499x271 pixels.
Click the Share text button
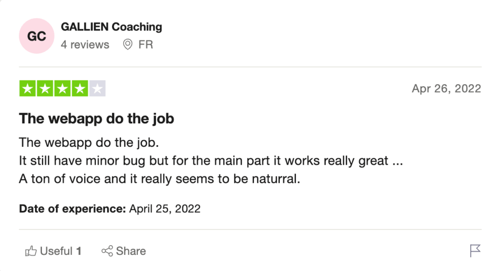tap(131, 251)
